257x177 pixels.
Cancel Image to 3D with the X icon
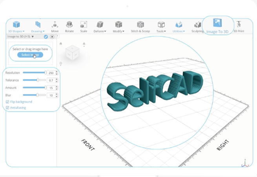point(52,37)
